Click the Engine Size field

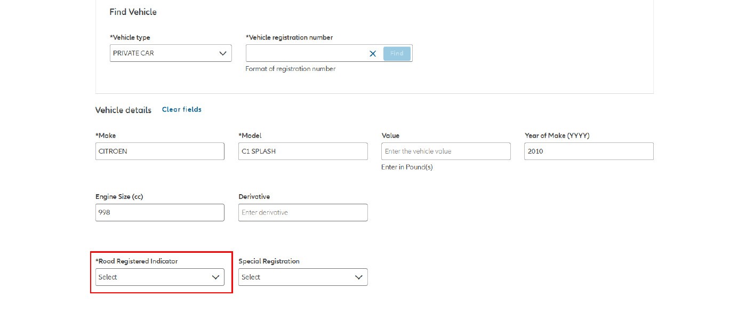160,212
